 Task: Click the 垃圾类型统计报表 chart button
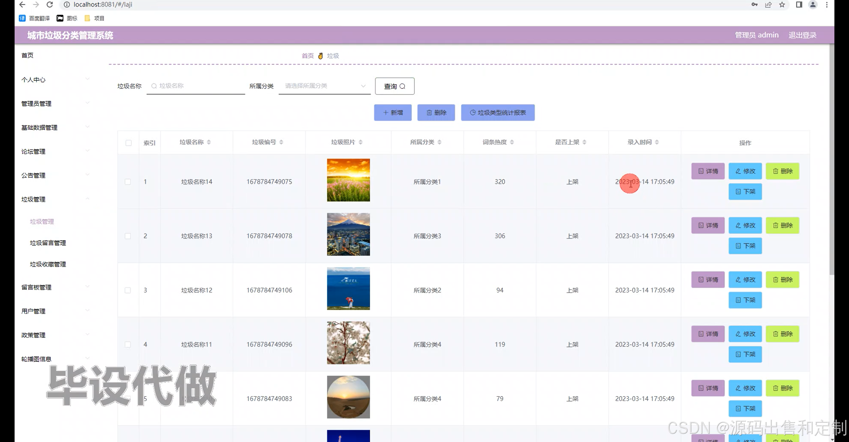(497, 112)
